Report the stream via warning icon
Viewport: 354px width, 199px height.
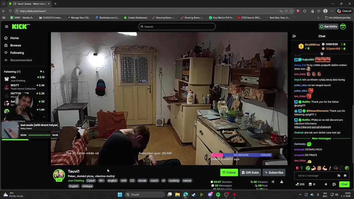[282, 182]
